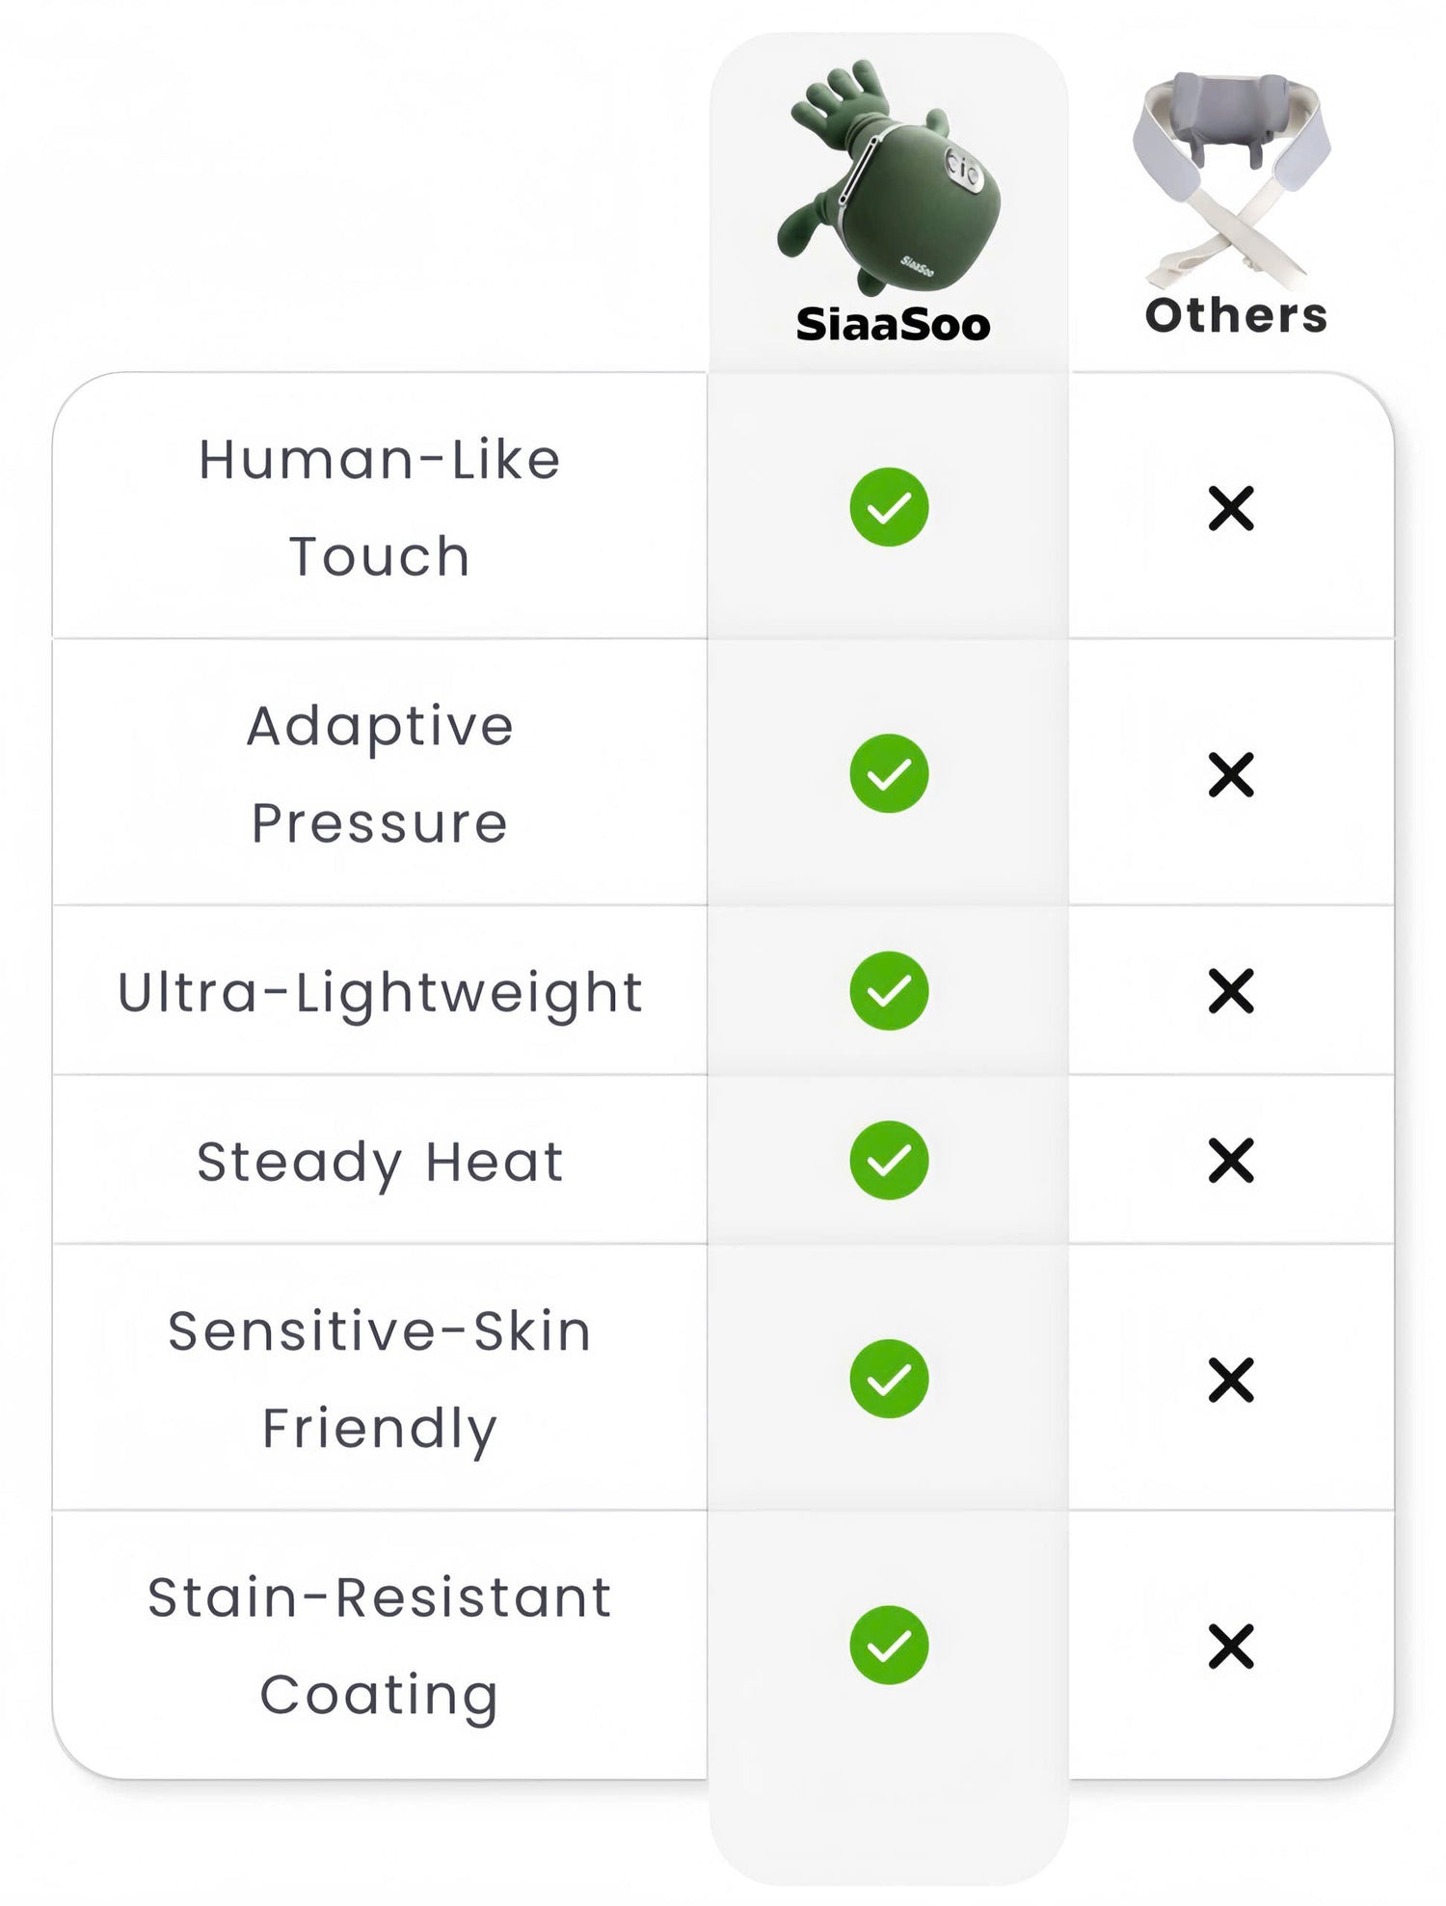Click the green checkmark for Human-Like Touch
1446x1906 pixels.
889,507
